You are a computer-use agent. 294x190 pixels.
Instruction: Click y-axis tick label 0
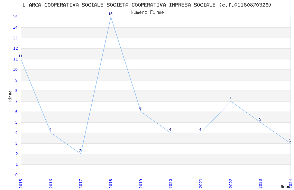[x=17, y=175]
